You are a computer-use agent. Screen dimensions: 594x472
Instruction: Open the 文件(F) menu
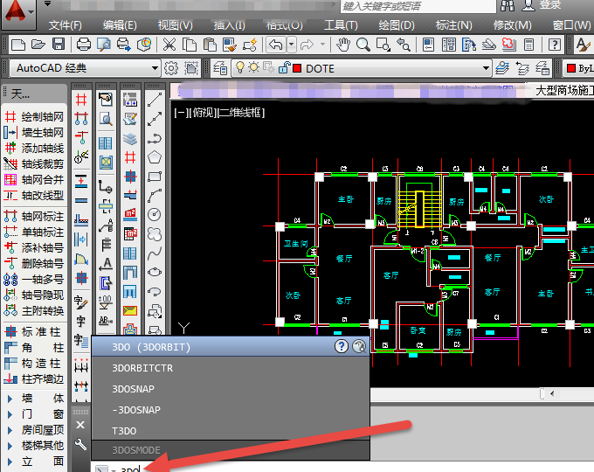pos(66,25)
